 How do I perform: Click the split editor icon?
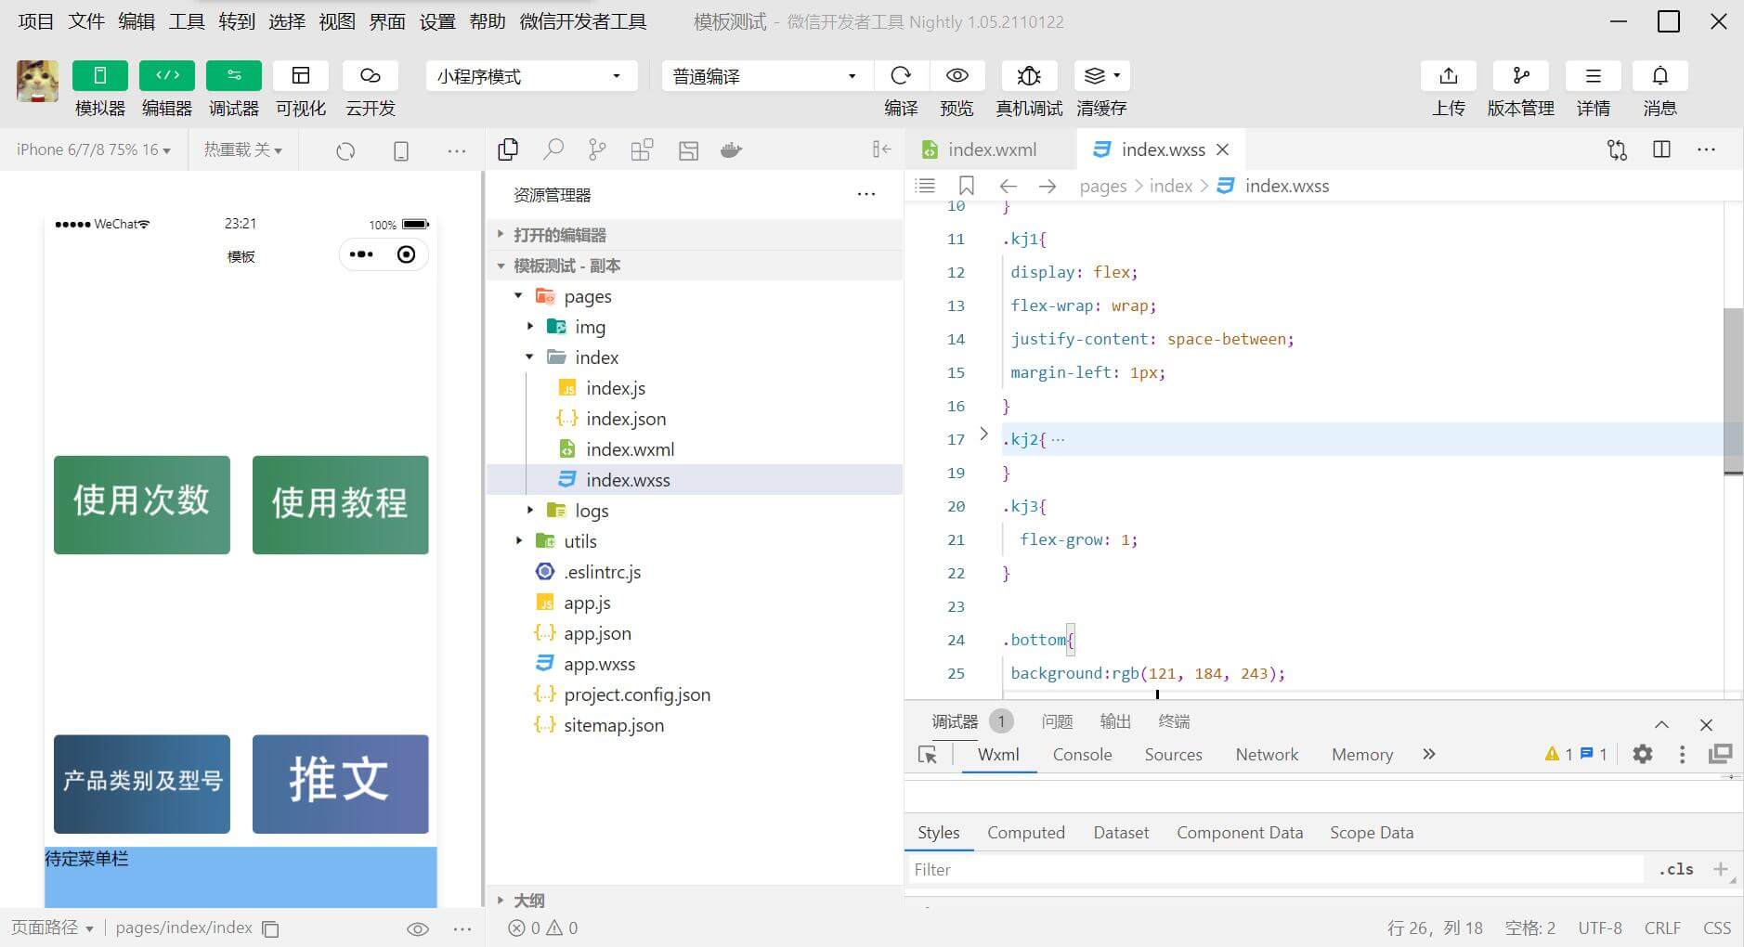(x=1662, y=149)
